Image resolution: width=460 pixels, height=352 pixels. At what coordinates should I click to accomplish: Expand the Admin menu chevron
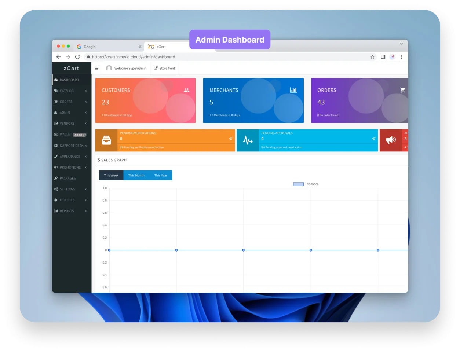[86, 113]
